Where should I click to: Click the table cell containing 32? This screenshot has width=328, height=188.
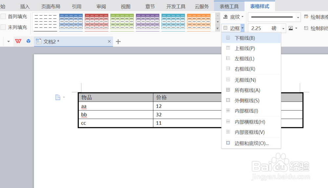(187, 115)
